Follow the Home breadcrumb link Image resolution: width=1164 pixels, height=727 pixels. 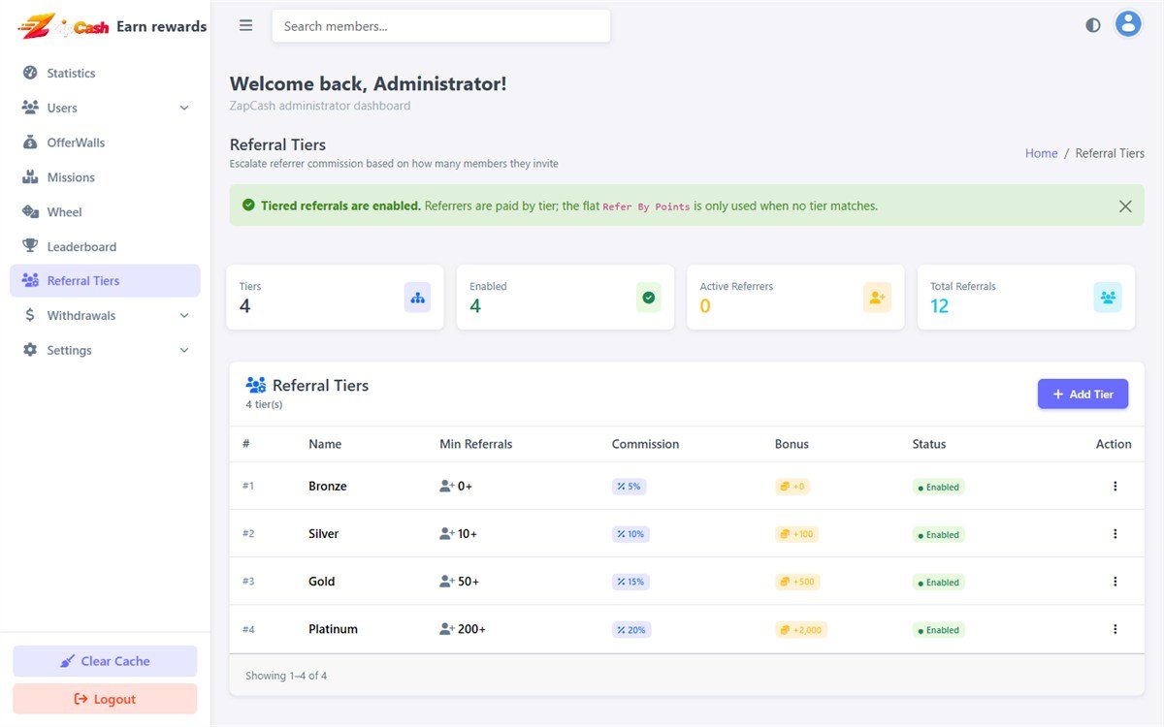point(1042,153)
